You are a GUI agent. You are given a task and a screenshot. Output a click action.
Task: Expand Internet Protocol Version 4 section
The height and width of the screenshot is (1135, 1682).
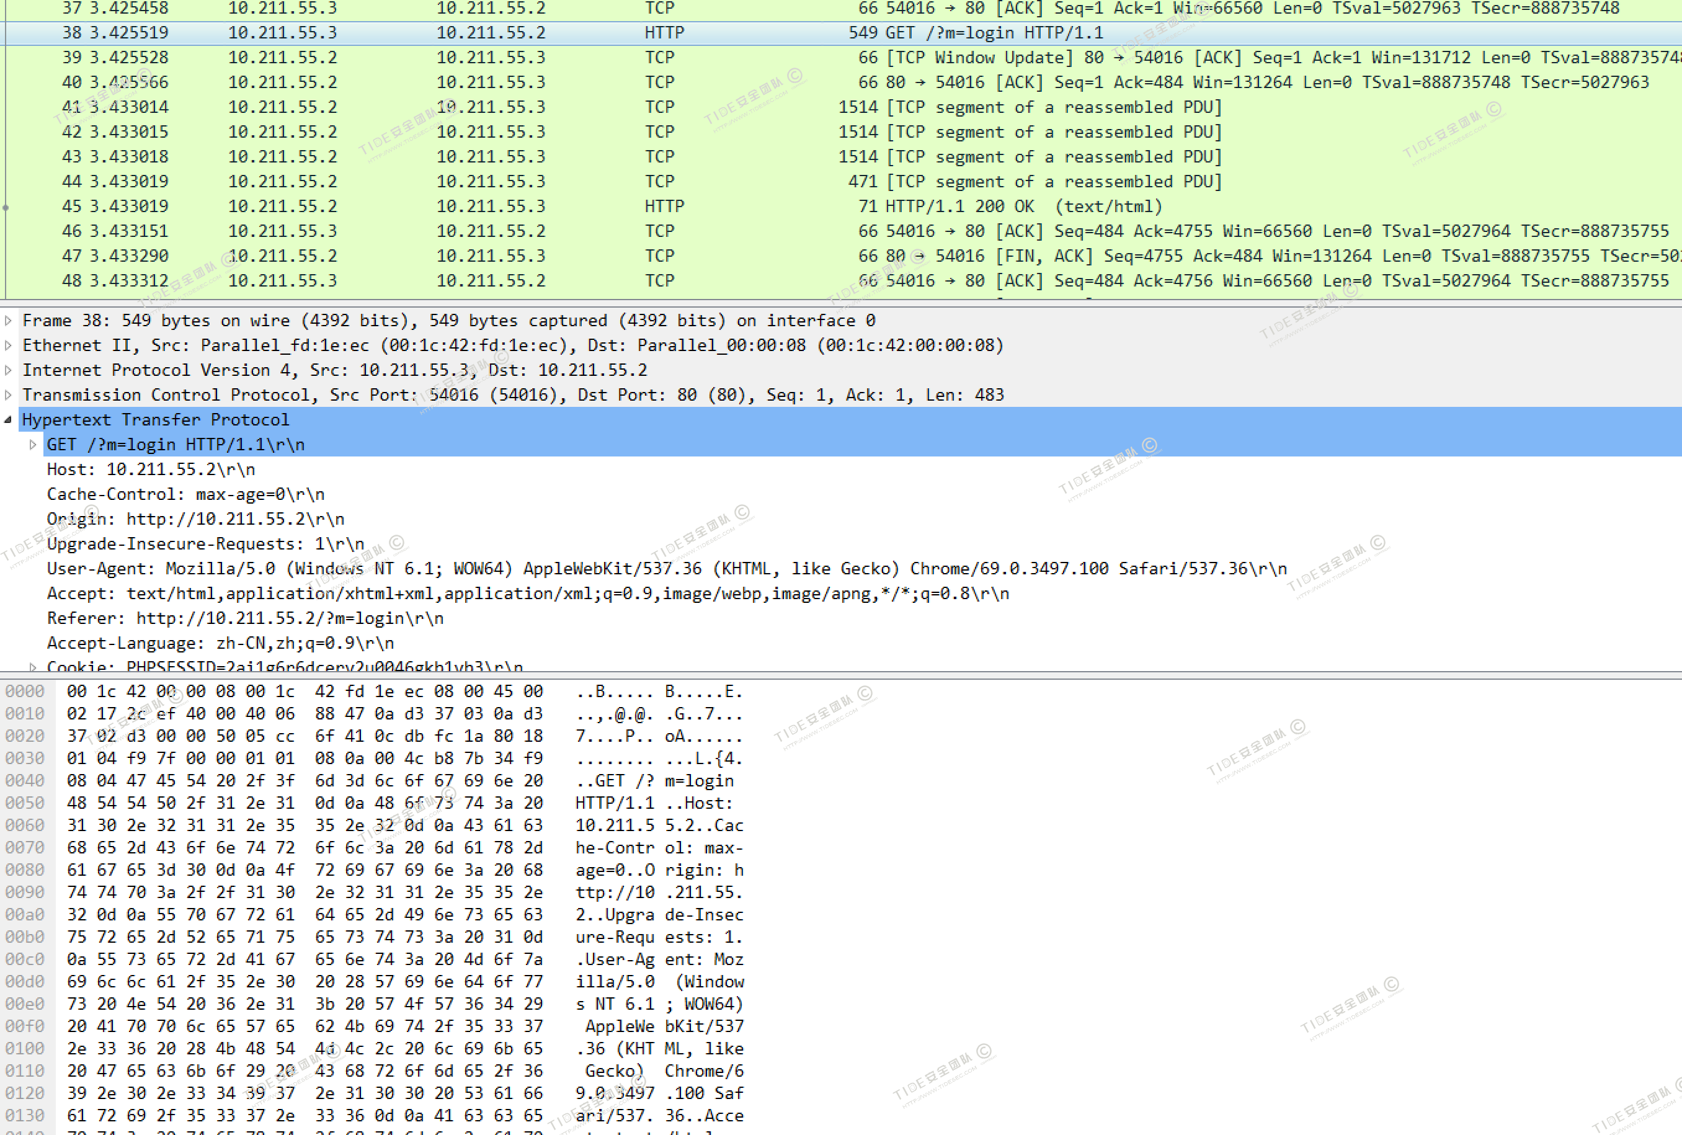[8, 370]
